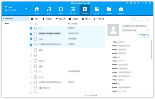Click the first 'Other' field label
Image resolution: width=155 pixels, height=99 pixels.
click(114, 42)
